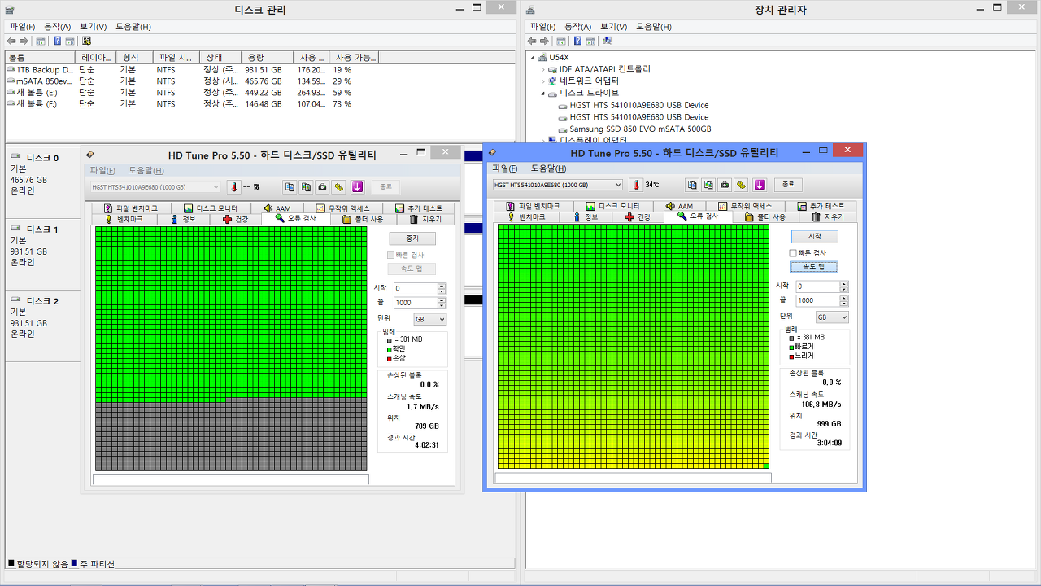Click the first copy-to-clipboard icon in front HD Tune

click(691, 185)
